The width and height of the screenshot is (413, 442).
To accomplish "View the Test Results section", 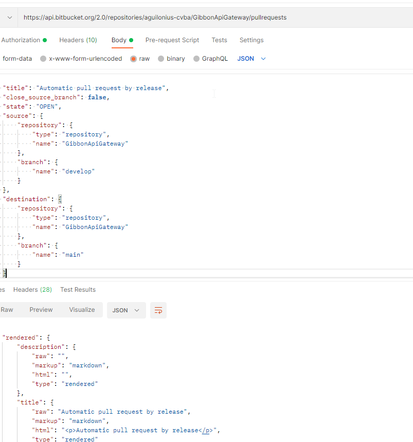I will [77, 289].
